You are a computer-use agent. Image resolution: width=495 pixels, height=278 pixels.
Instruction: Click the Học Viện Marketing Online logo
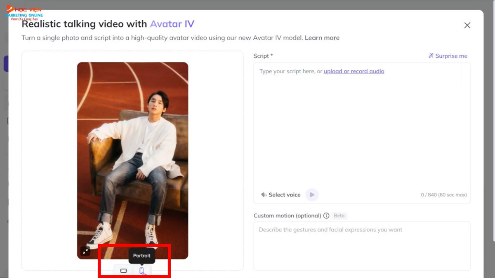point(24,12)
